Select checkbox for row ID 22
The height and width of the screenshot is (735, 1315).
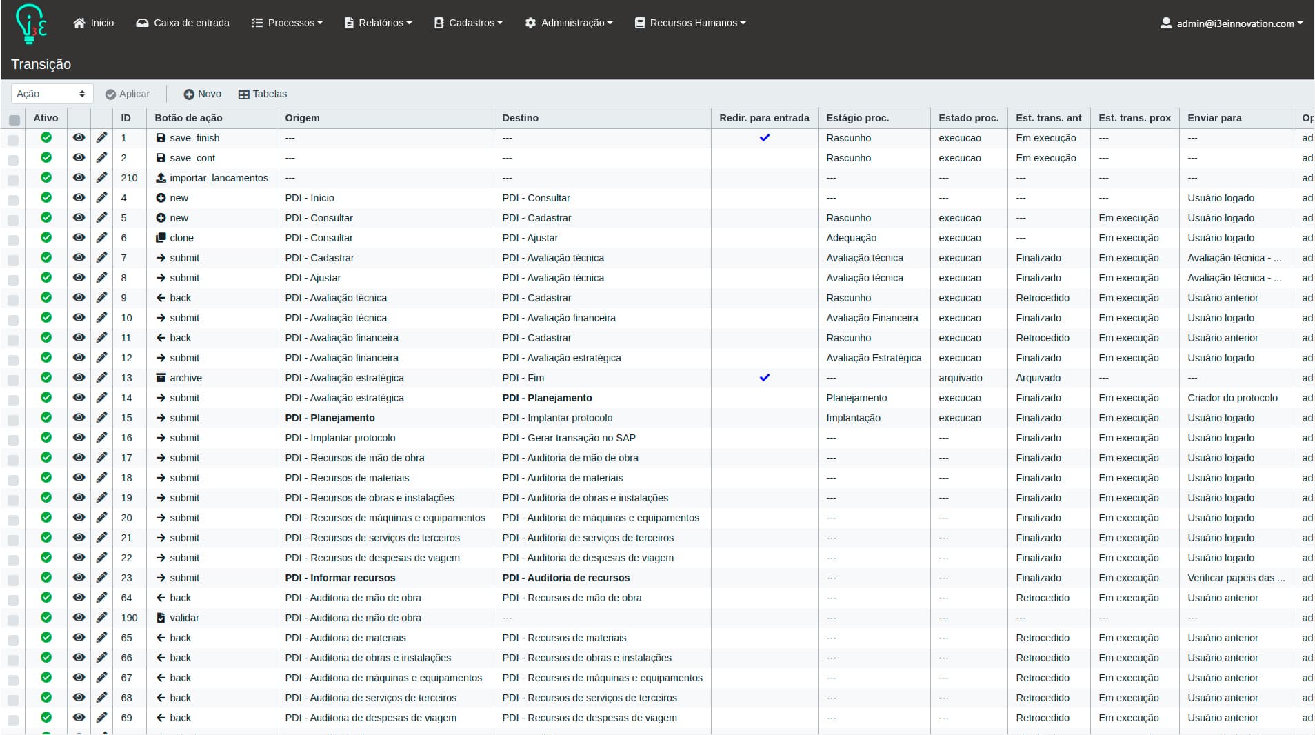tap(13, 560)
